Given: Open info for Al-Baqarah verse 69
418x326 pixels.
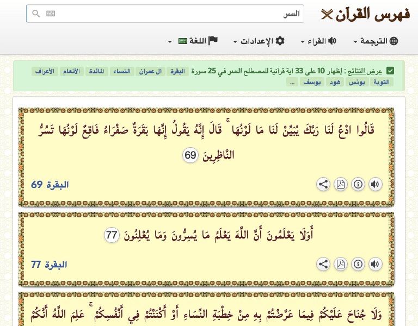Looking at the screenshot, I should pyautogui.click(x=358, y=184).
